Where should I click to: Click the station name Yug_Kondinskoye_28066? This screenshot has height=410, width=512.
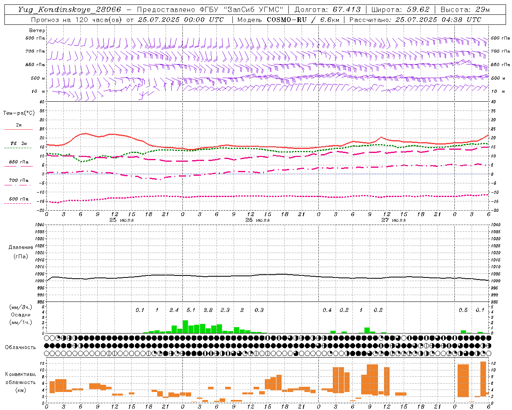(x=70, y=10)
